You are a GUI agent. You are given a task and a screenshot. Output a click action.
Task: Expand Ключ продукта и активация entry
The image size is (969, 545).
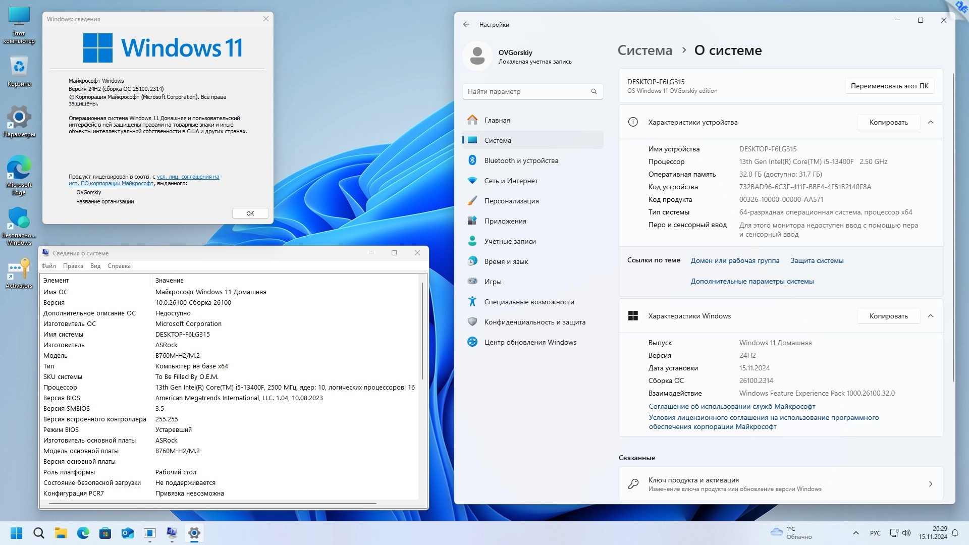coord(931,484)
